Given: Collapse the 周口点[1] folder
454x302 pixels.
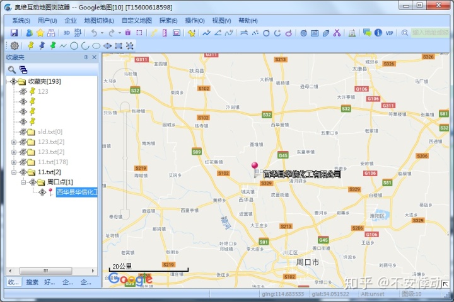Looking at the screenshot, I should click(23, 182).
